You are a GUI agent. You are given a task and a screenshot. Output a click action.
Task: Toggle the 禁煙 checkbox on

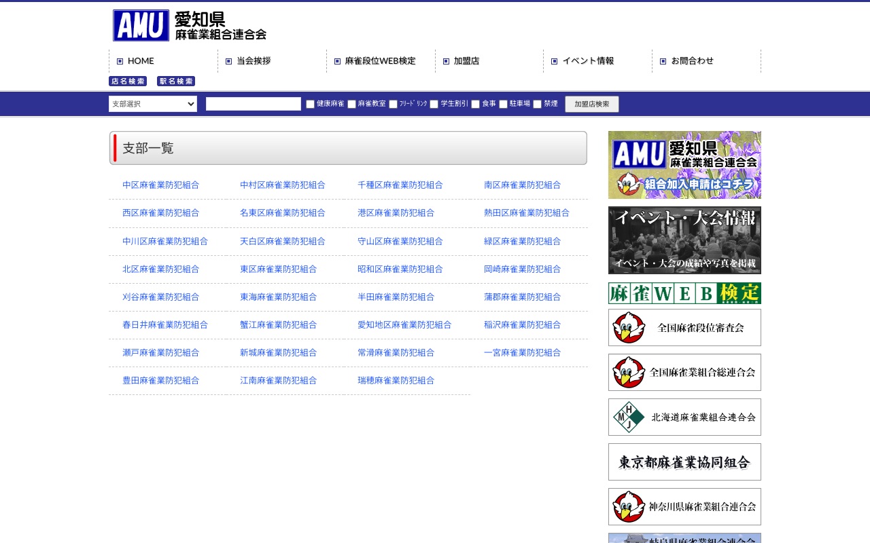coord(537,104)
